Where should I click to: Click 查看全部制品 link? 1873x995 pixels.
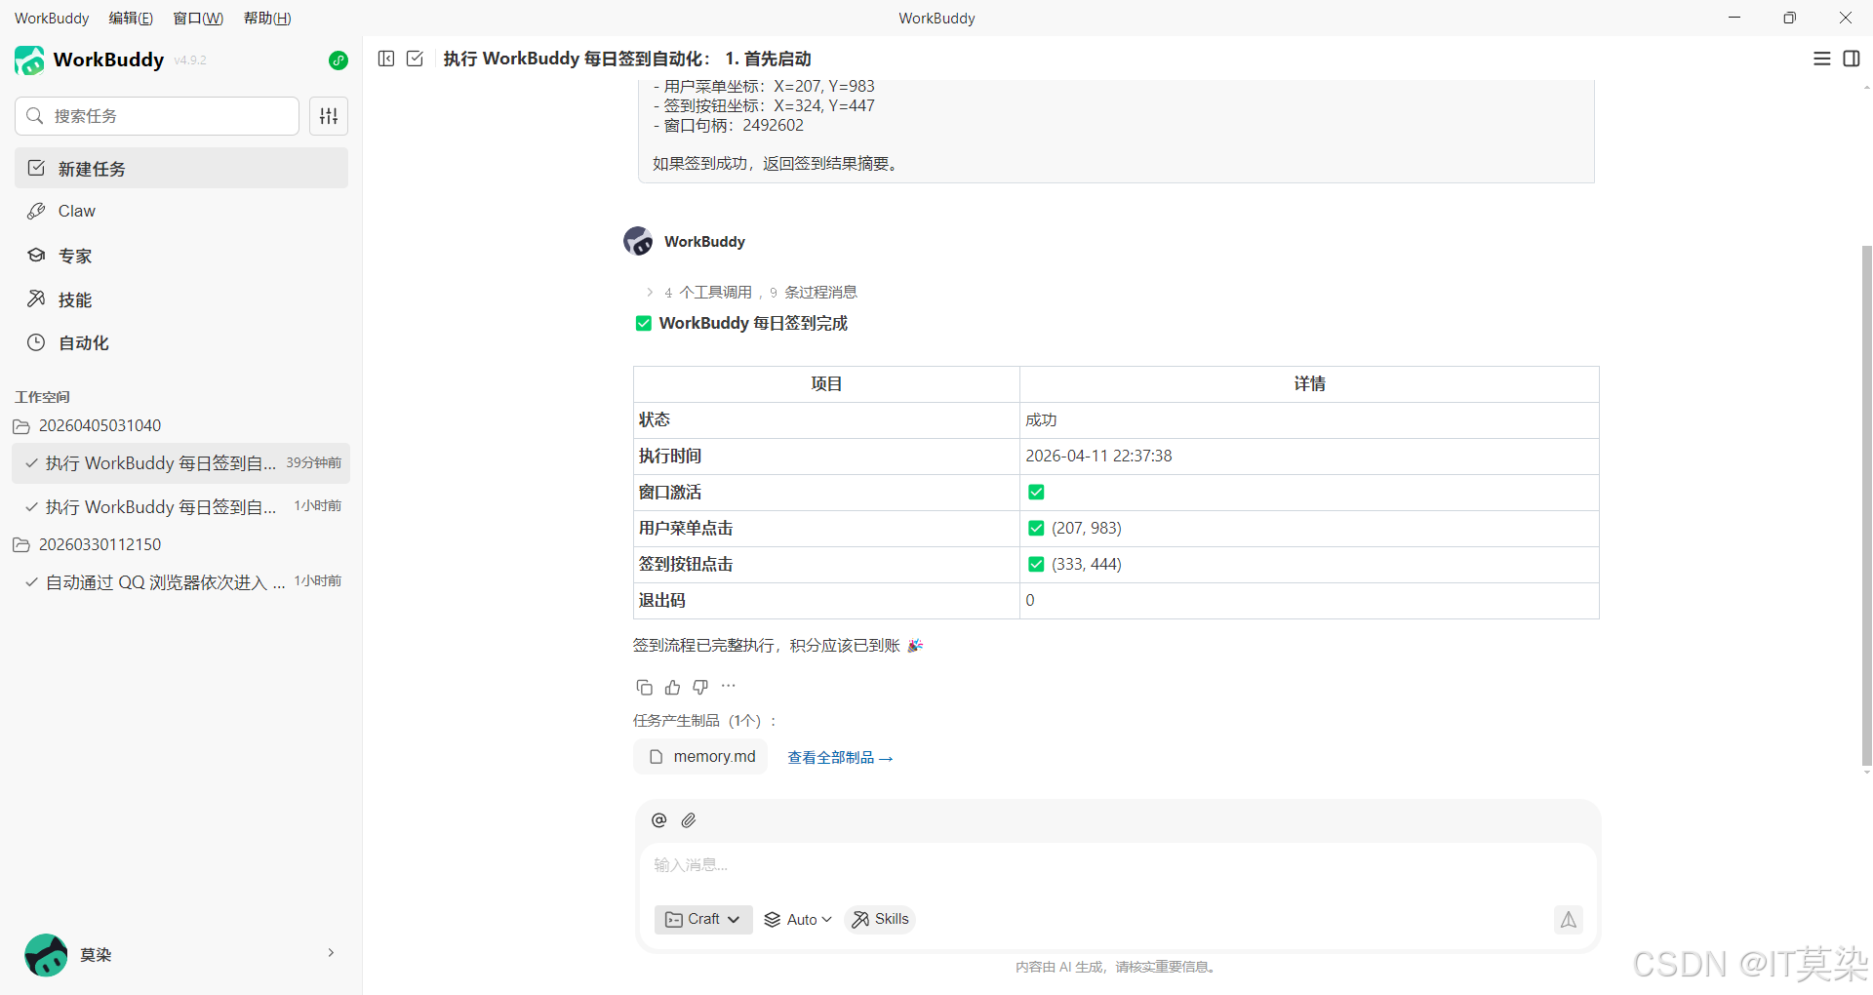840,758
